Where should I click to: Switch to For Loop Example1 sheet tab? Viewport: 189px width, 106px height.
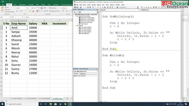tap(17, 98)
